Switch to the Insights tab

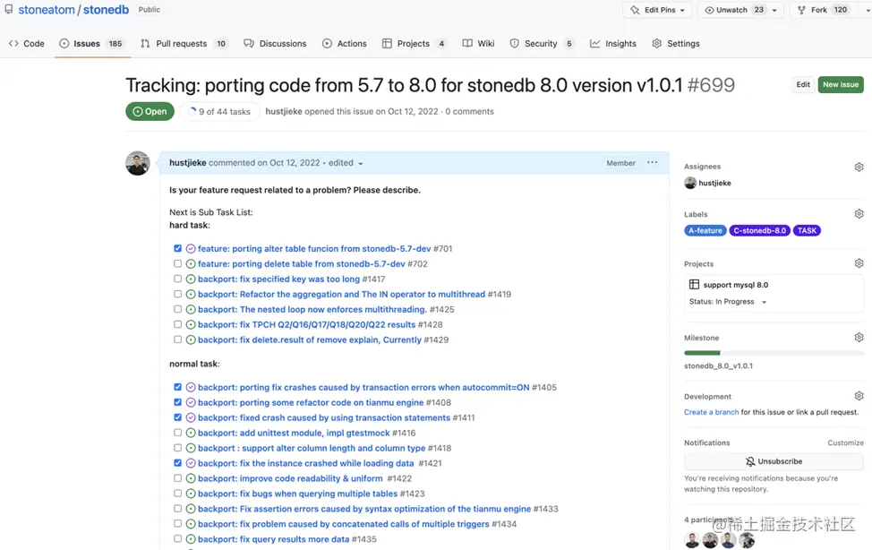tap(613, 43)
